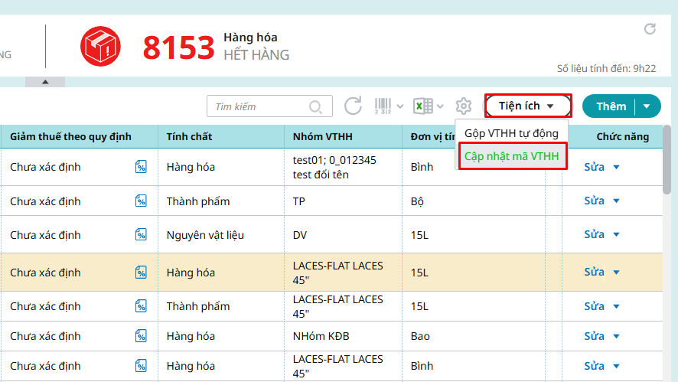Screen dimensions: 678x382
Task: Refresh the statistics with the top-right reload icon
Action: (x=650, y=29)
